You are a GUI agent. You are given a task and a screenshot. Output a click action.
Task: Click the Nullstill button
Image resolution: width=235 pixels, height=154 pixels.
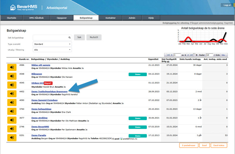click(x=96, y=38)
